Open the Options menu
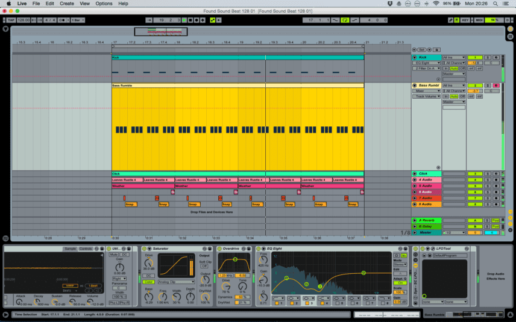 point(104,4)
